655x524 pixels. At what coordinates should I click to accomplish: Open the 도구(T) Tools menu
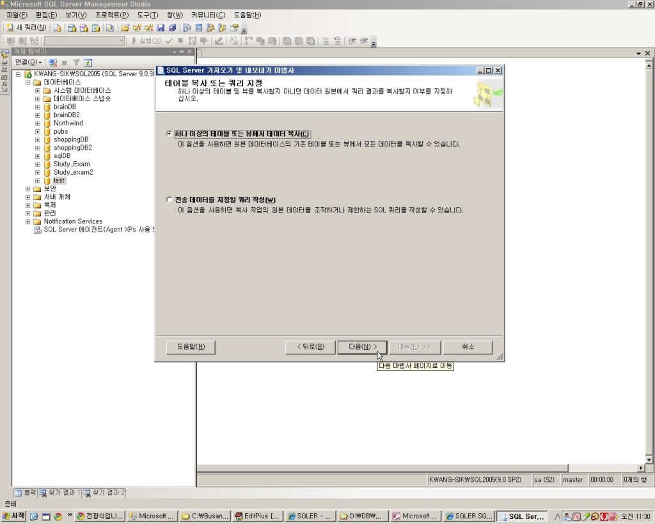click(148, 15)
